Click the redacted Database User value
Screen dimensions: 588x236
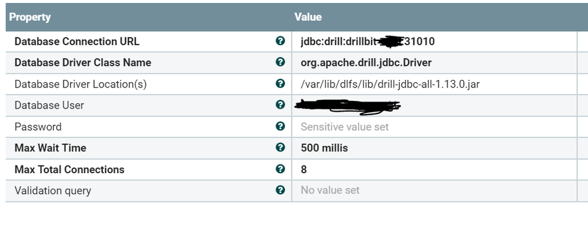(347, 106)
